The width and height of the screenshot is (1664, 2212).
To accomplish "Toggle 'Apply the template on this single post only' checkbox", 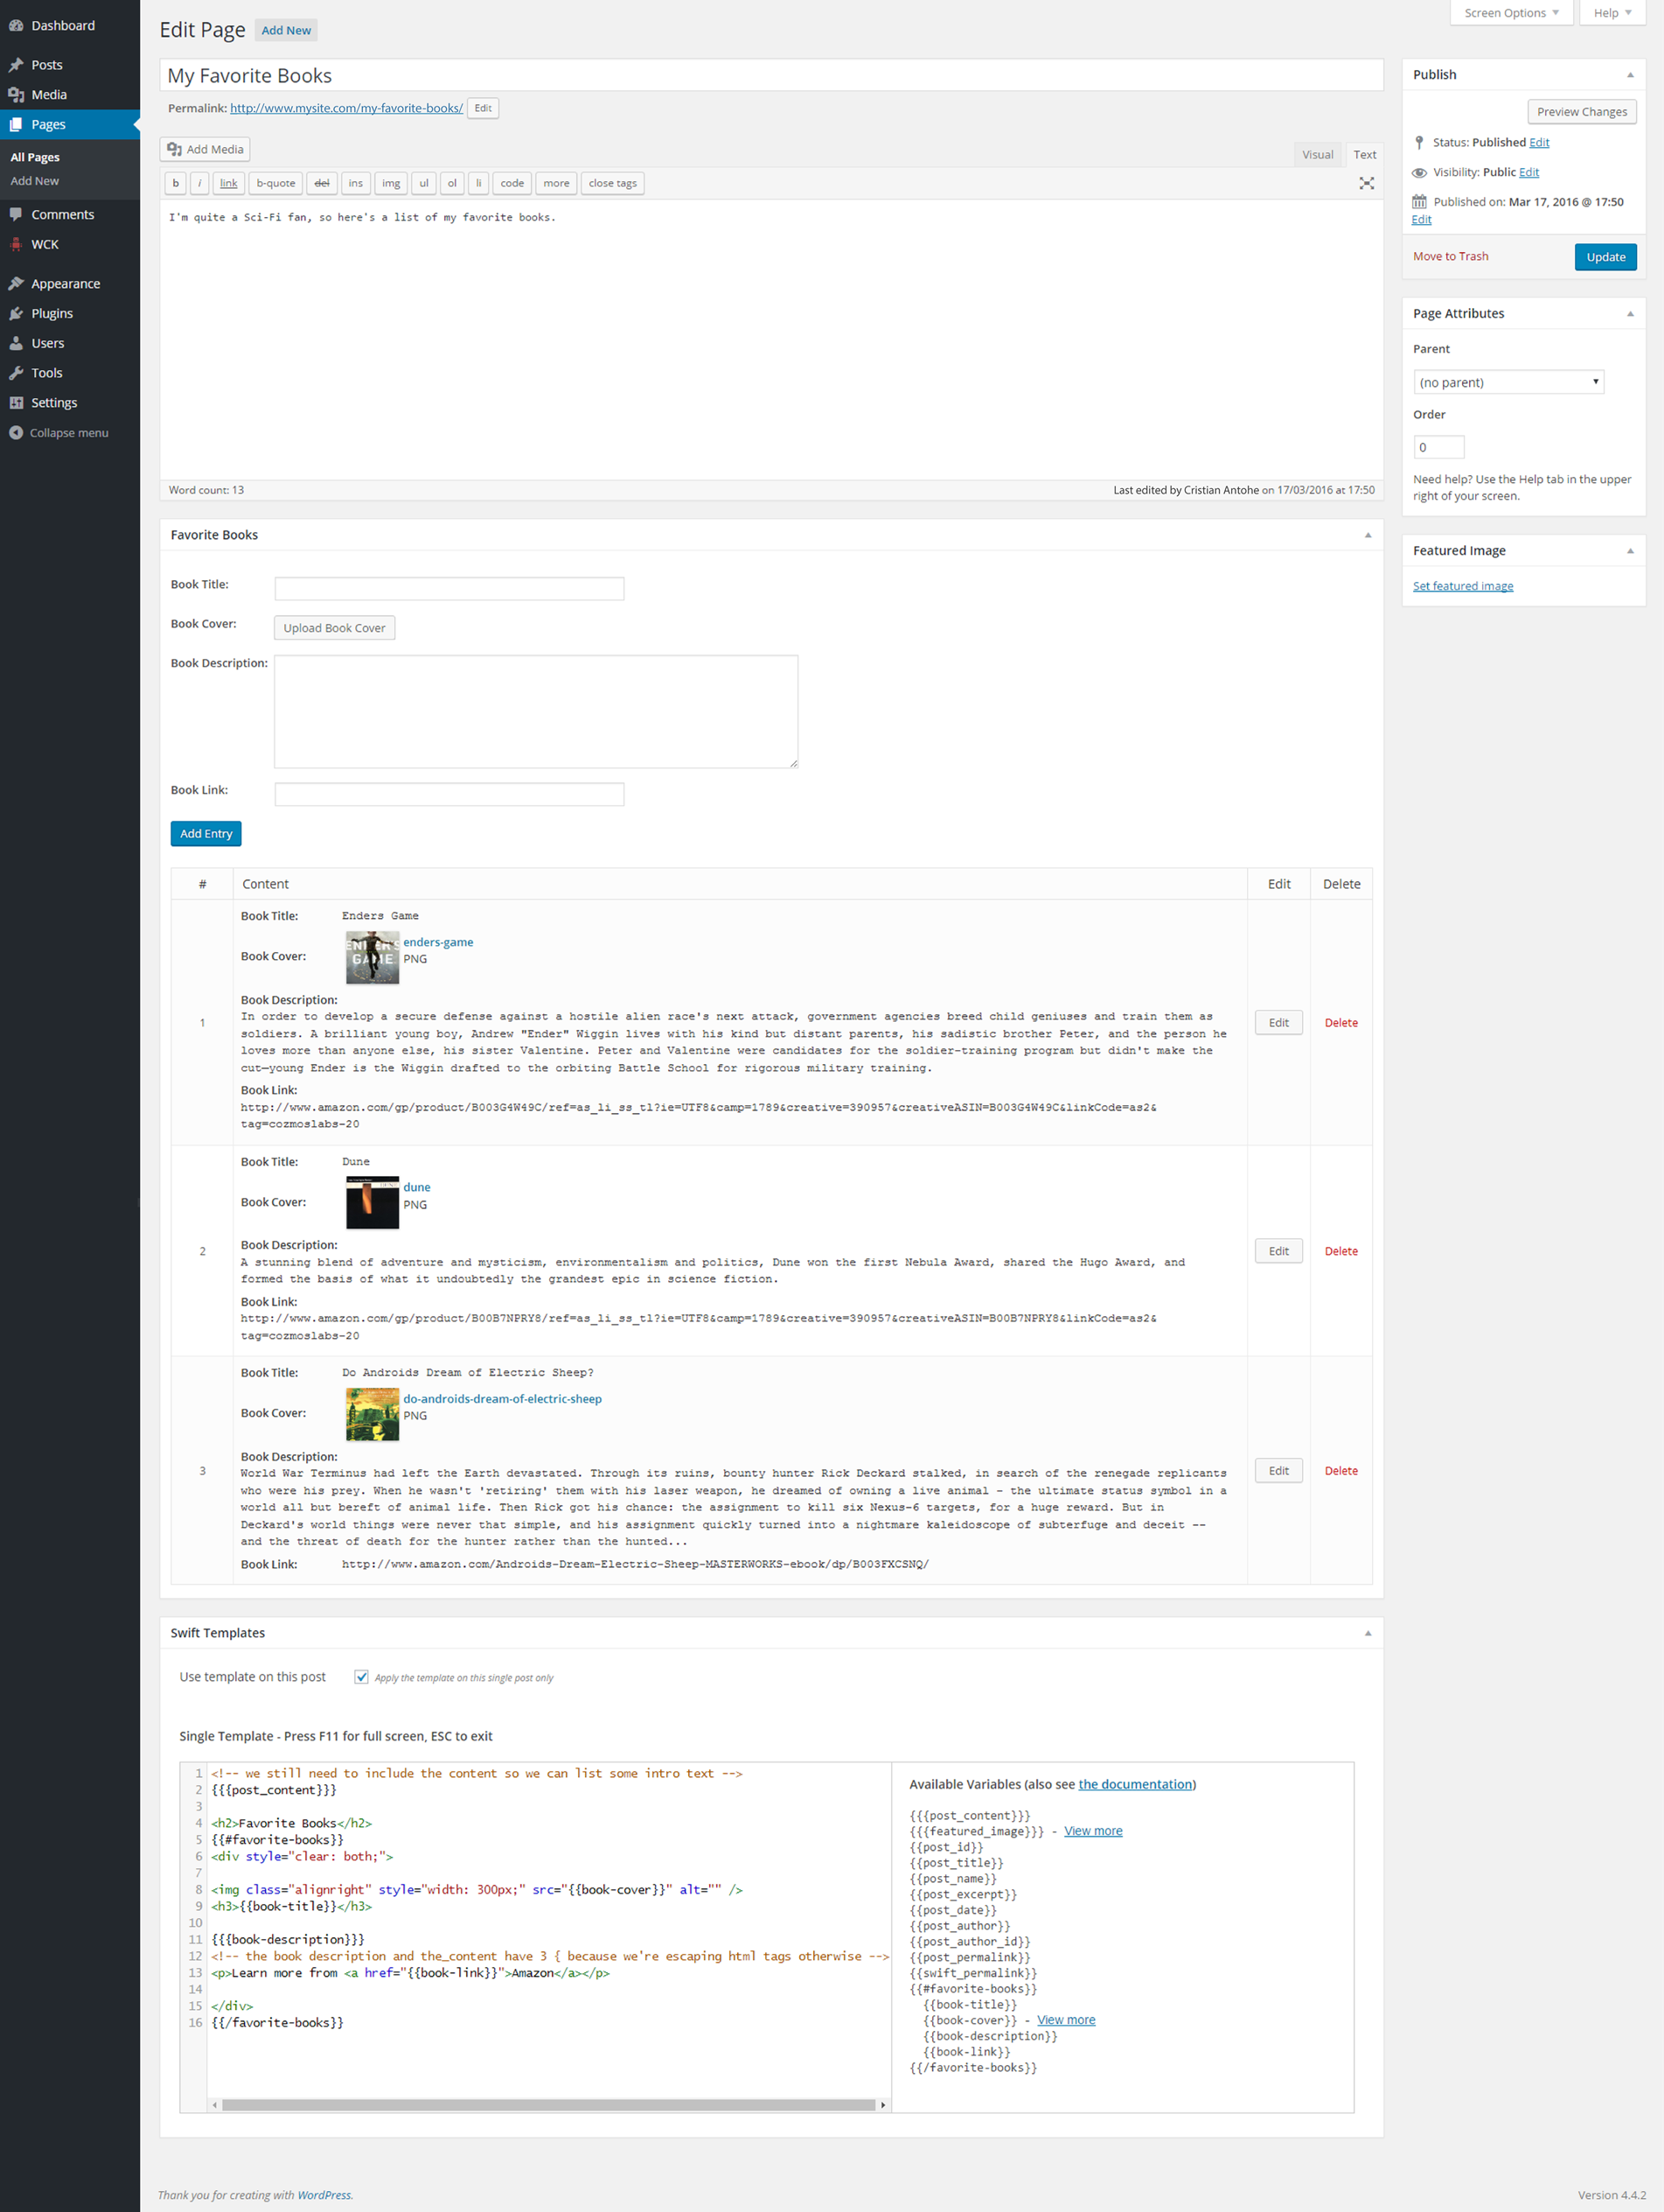I will pos(362,1678).
